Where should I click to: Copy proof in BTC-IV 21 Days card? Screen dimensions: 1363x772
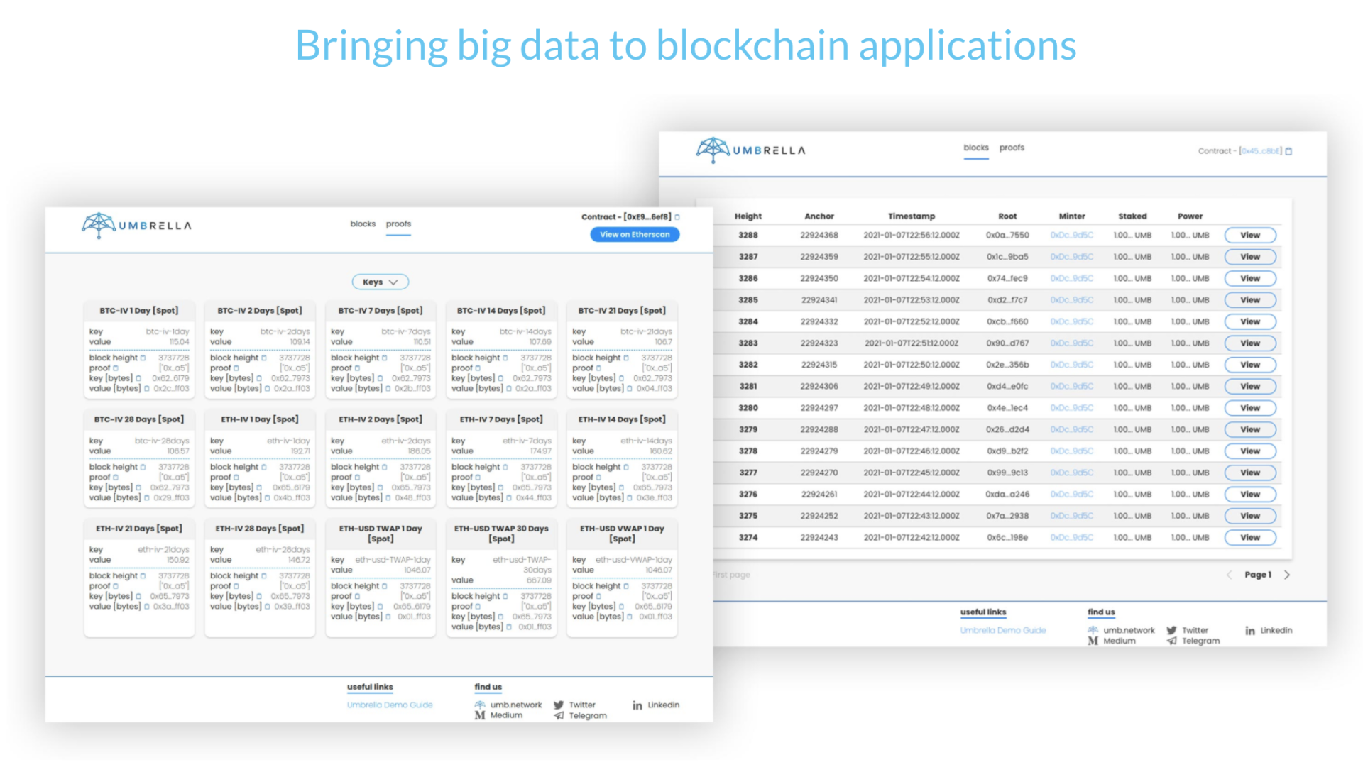pyautogui.click(x=598, y=368)
